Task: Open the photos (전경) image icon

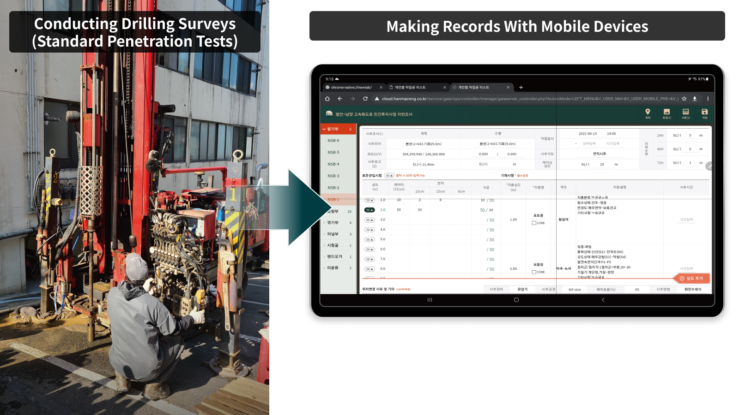Action: pyautogui.click(x=666, y=113)
